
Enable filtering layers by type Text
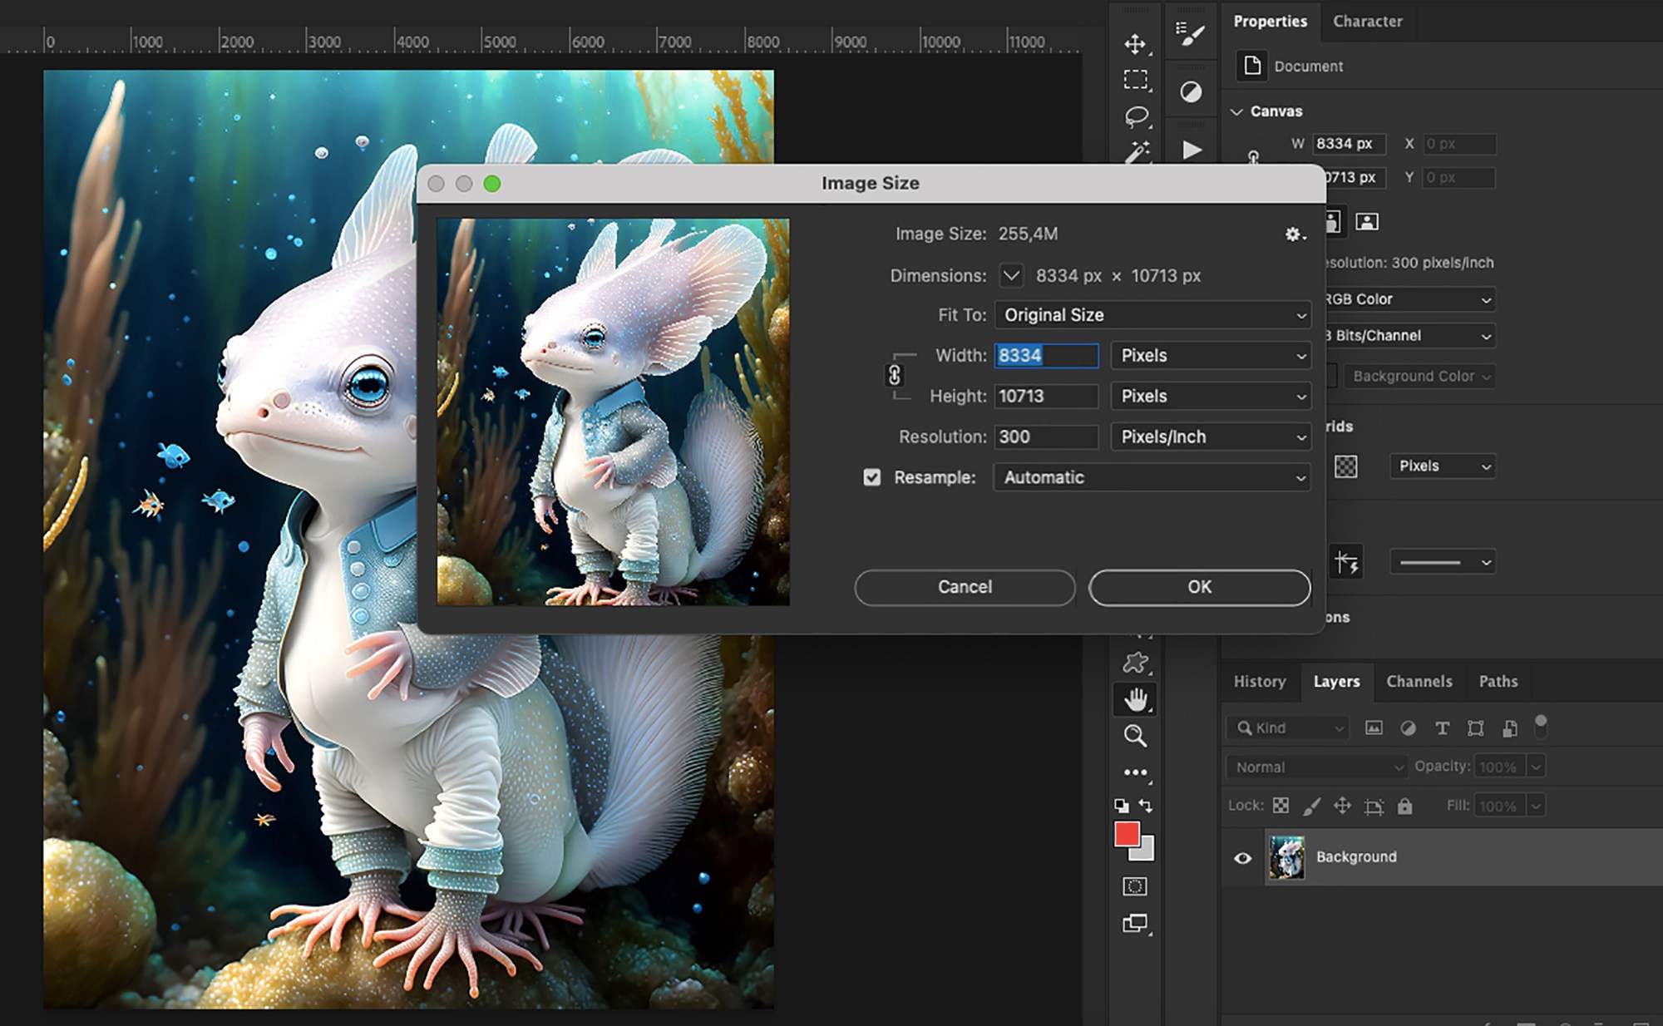1442,728
